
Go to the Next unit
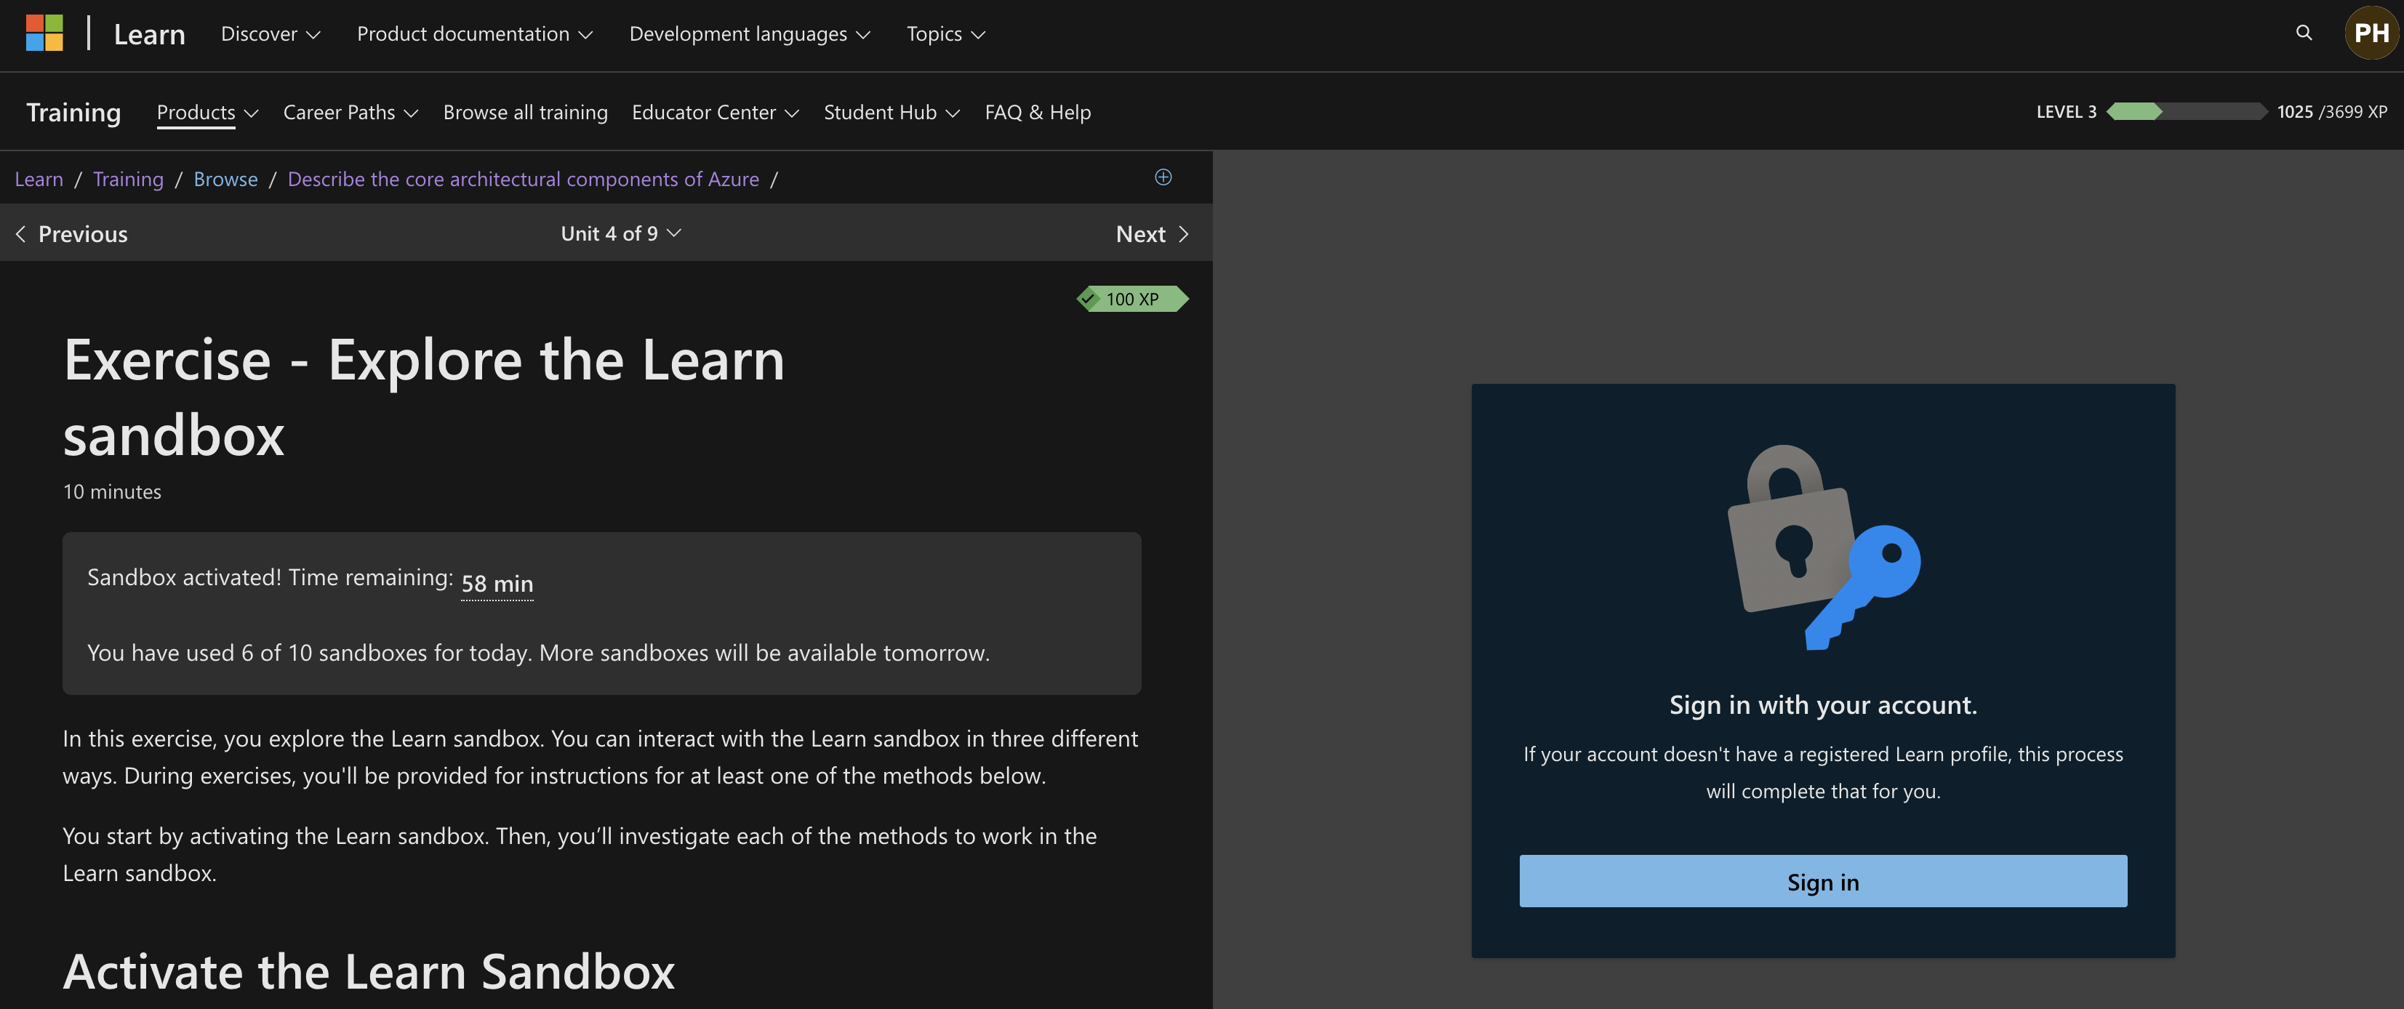coord(1153,233)
